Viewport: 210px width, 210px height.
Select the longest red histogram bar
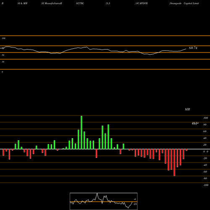(x=174, y=163)
